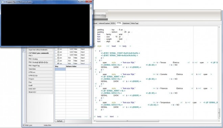
Task: Click the EXEC SERIAL_END line in the code
Action: [119, 55]
